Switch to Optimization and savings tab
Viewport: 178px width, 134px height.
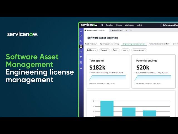coord(110,44)
